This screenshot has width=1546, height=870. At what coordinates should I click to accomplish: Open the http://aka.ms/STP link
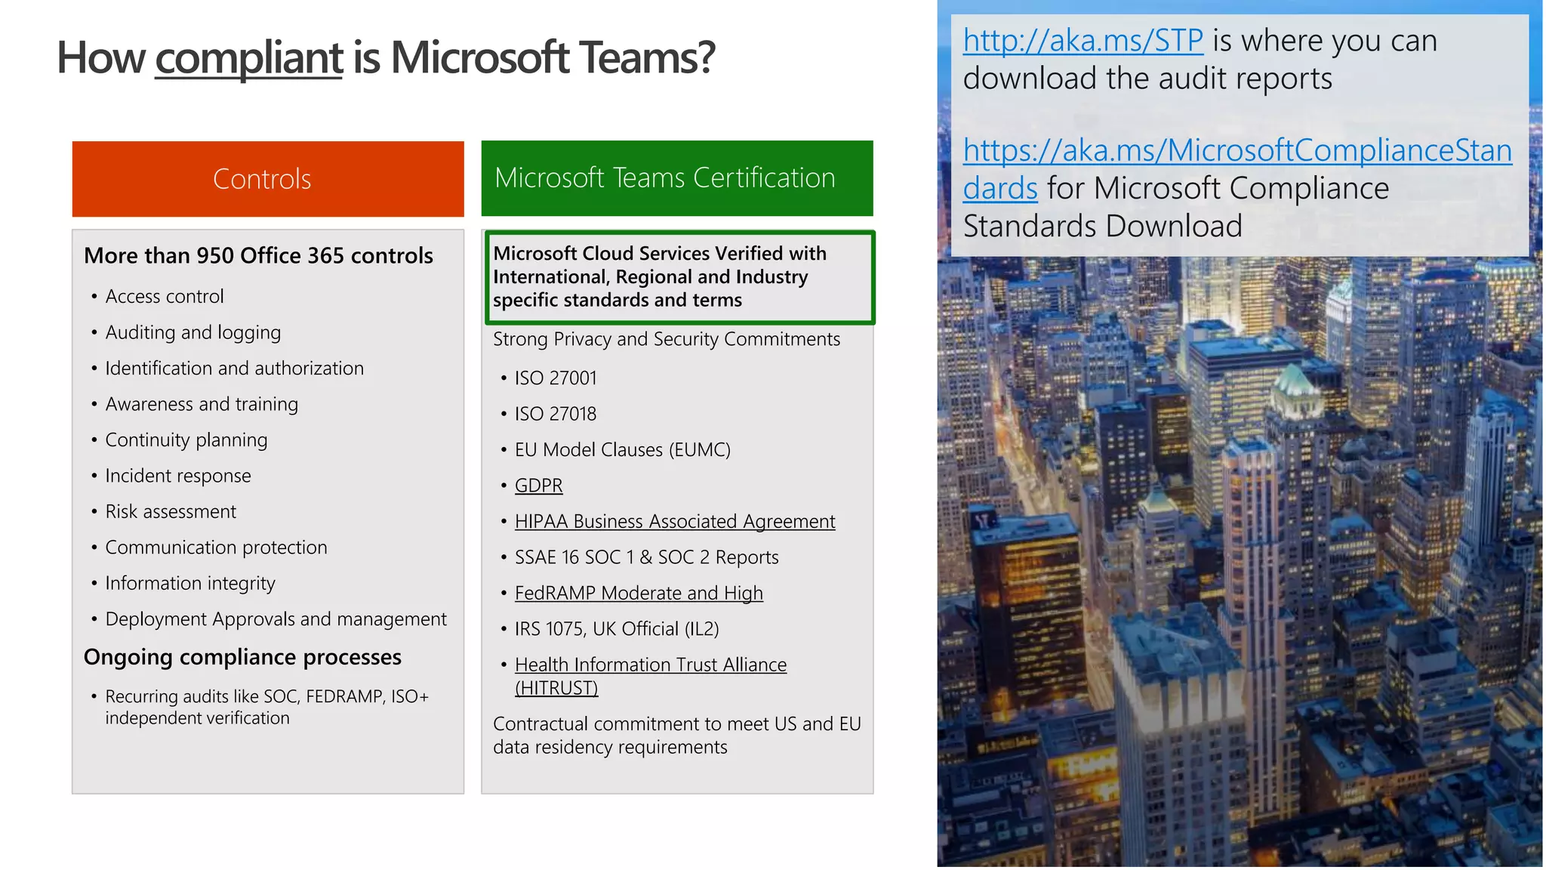(x=1083, y=41)
